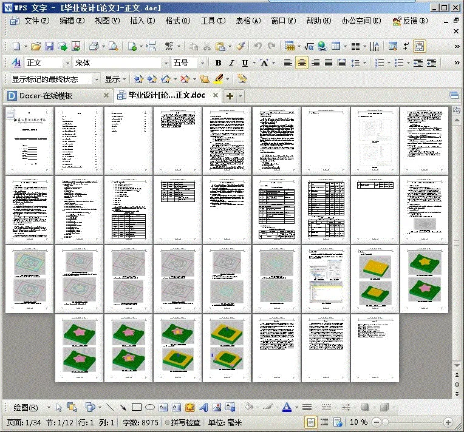Select the ellipse drawing tool
464x432 pixels.
click(x=150, y=408)
